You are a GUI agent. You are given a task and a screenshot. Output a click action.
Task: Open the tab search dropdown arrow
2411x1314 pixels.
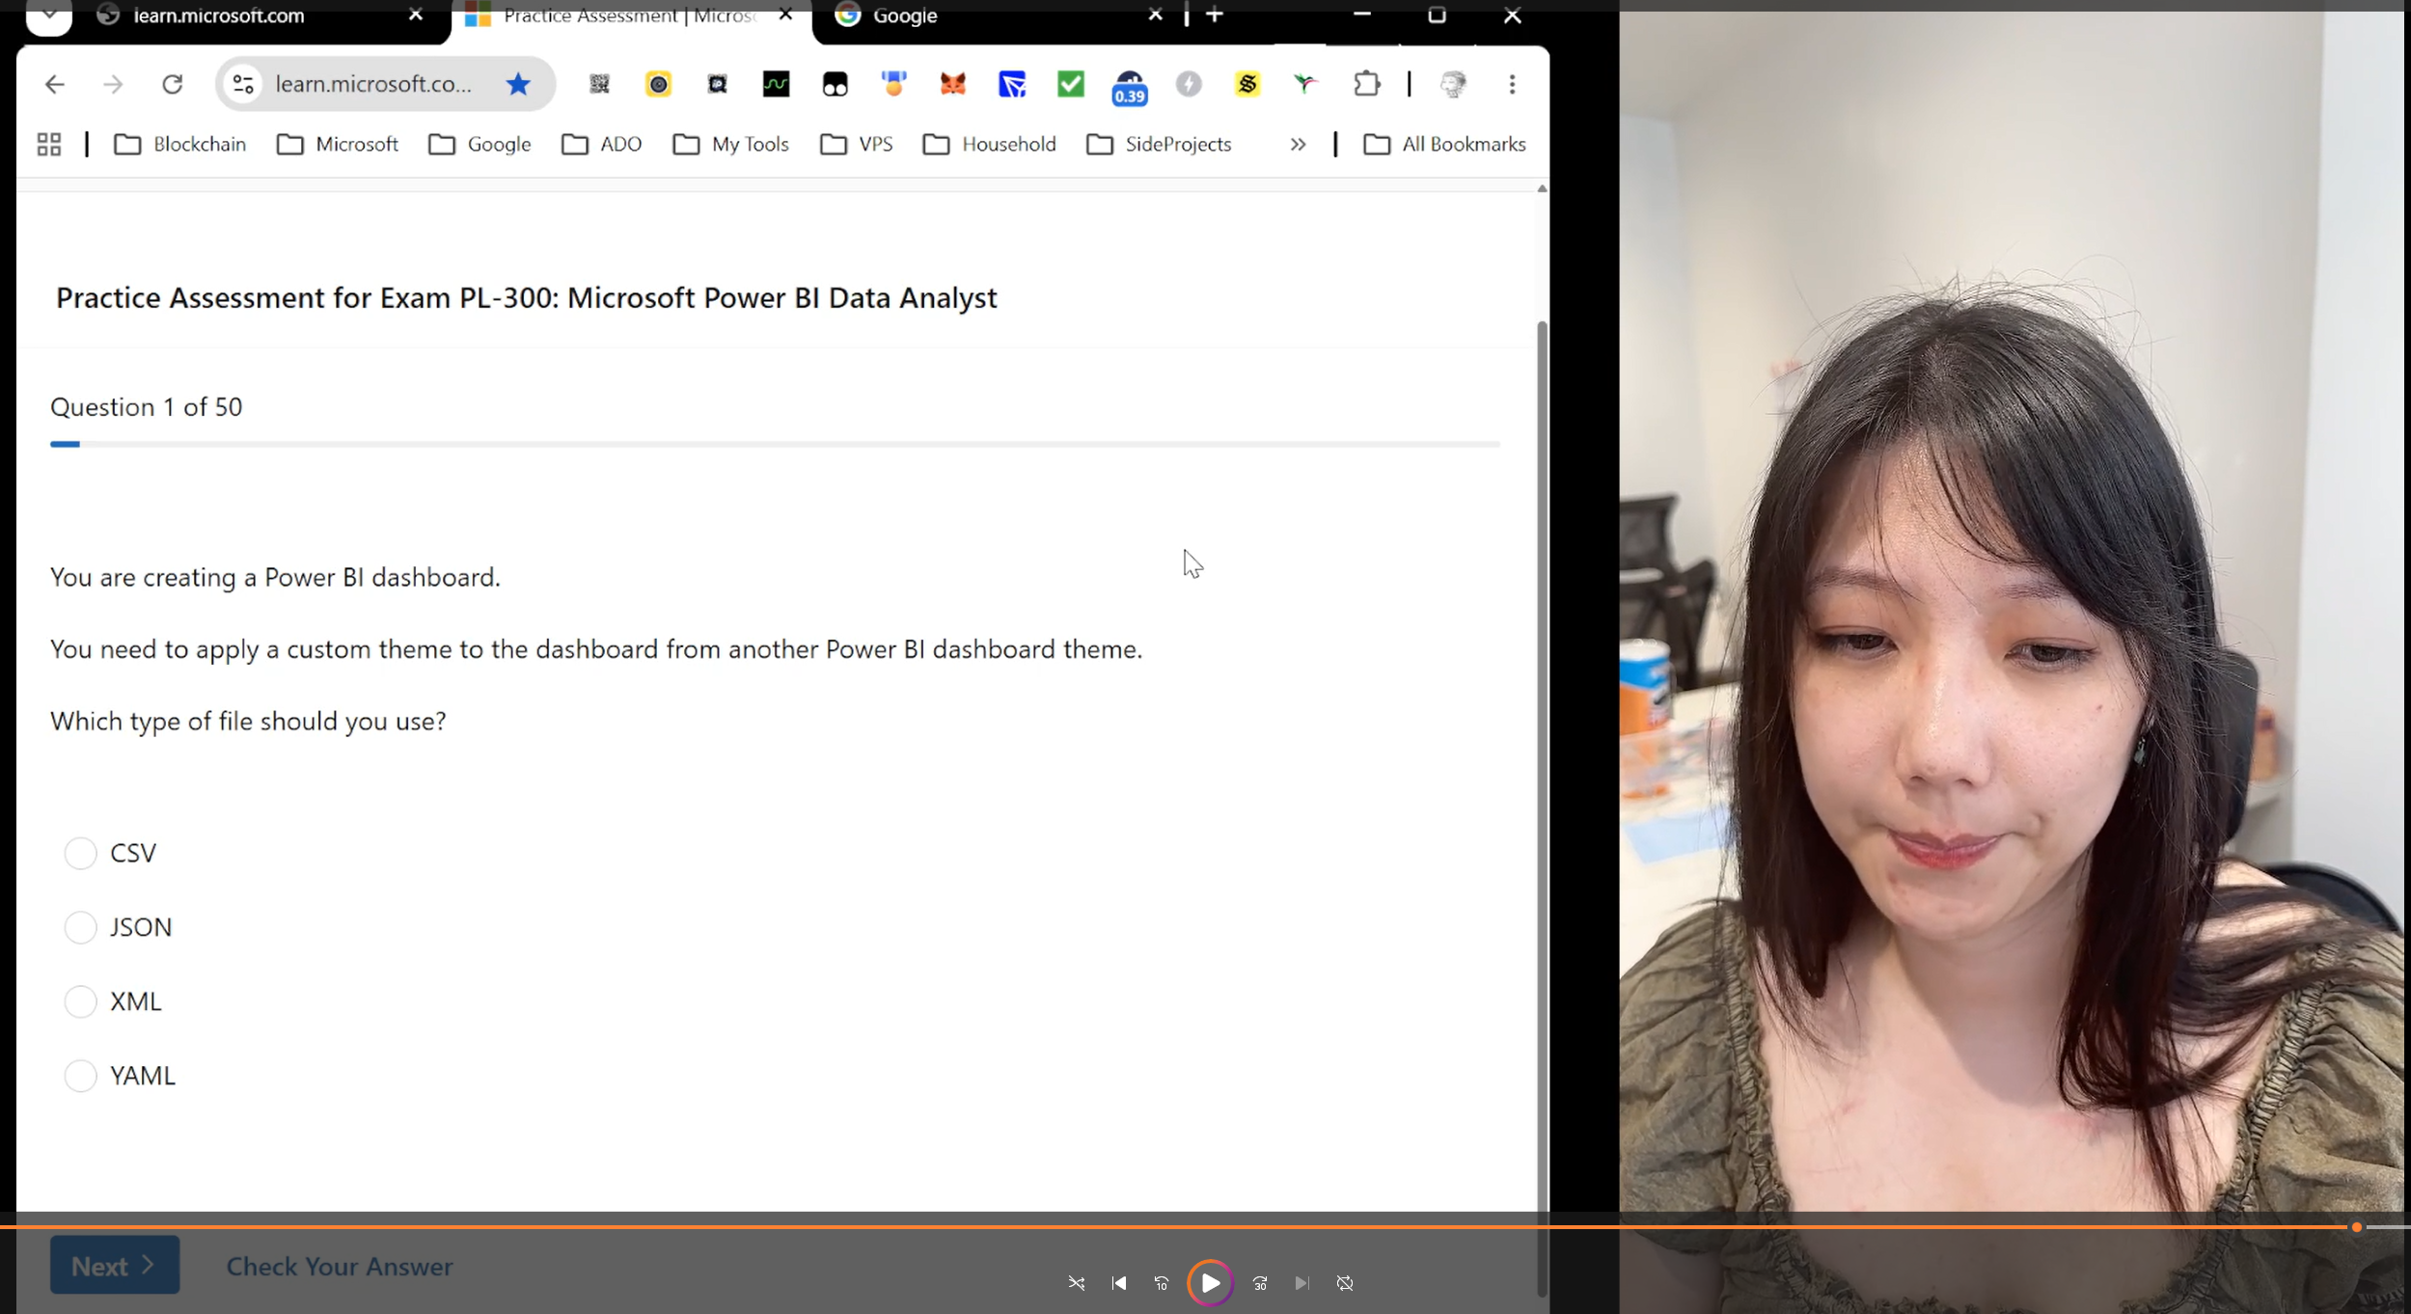coord(48,16)
